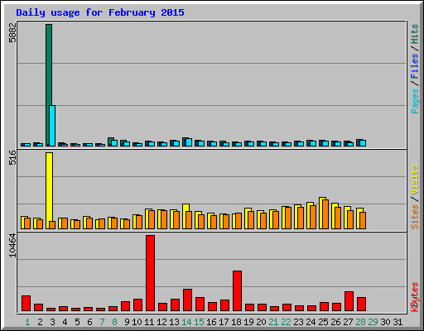Screen dimensions: 424x331
Task: Click the yellow Visits bar for day 25
Action: pyautogui.click(x=321, y=213)
